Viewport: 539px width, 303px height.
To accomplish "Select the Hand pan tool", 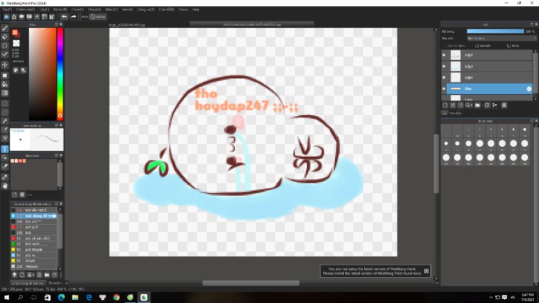I will coord(5,186).
